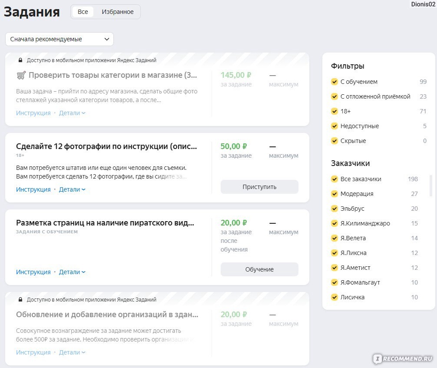The width and height of the screenshot is (437, 368).
Task: Expand «Детали» on the piracy markup task
Action: click(72, 272)
